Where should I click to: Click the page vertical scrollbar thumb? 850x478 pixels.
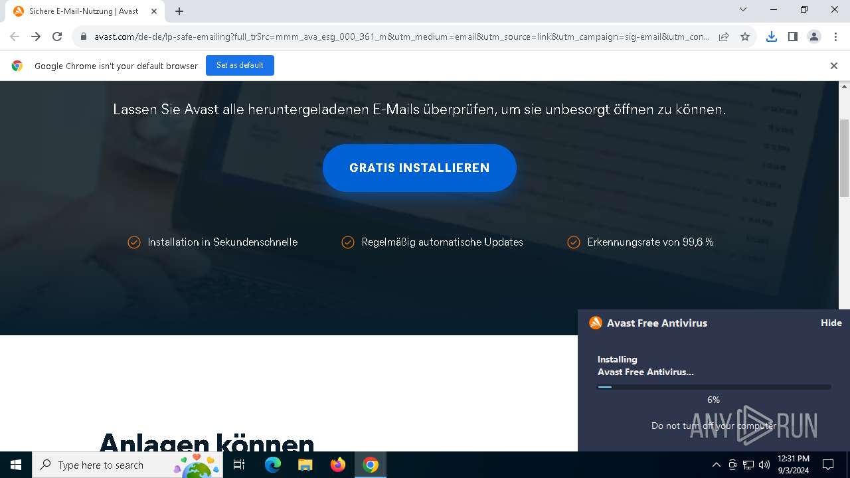[x=845, y=158]
